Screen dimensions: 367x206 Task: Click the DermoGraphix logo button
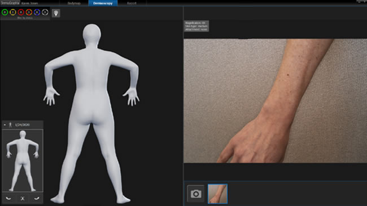[10, 3]
